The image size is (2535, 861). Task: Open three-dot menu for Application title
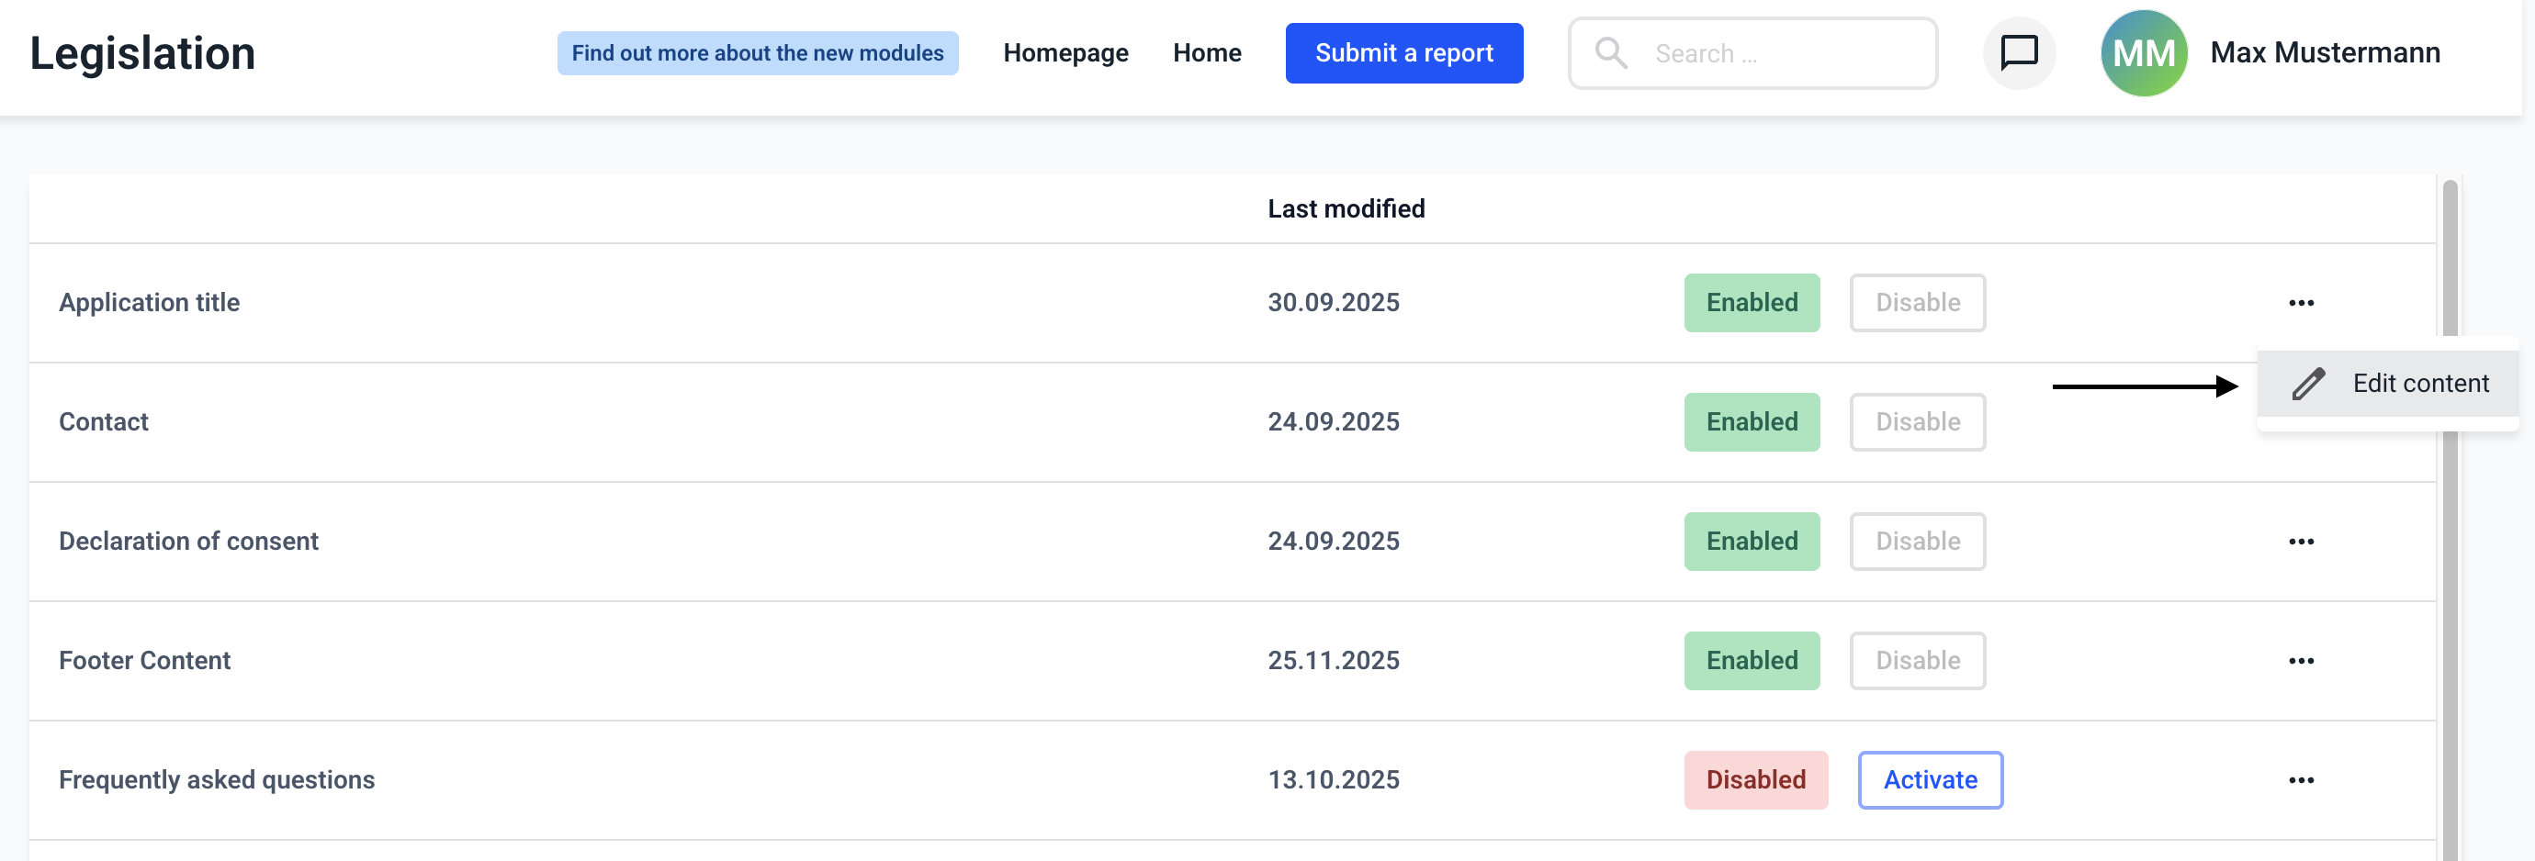[2301, 303]
